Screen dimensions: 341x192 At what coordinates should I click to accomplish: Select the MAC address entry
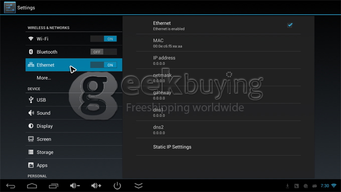[x=218, y=43]
